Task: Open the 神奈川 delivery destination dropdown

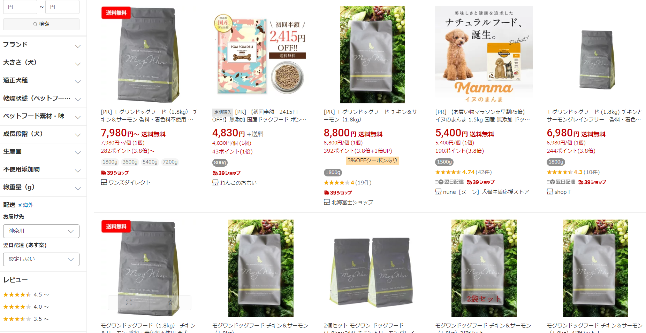Action: [x=41, y=231]
